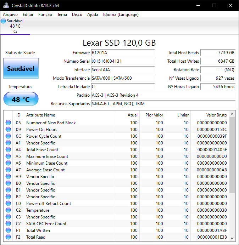Click the Modo Transferência field SATA/600

(x=123, y=78)
